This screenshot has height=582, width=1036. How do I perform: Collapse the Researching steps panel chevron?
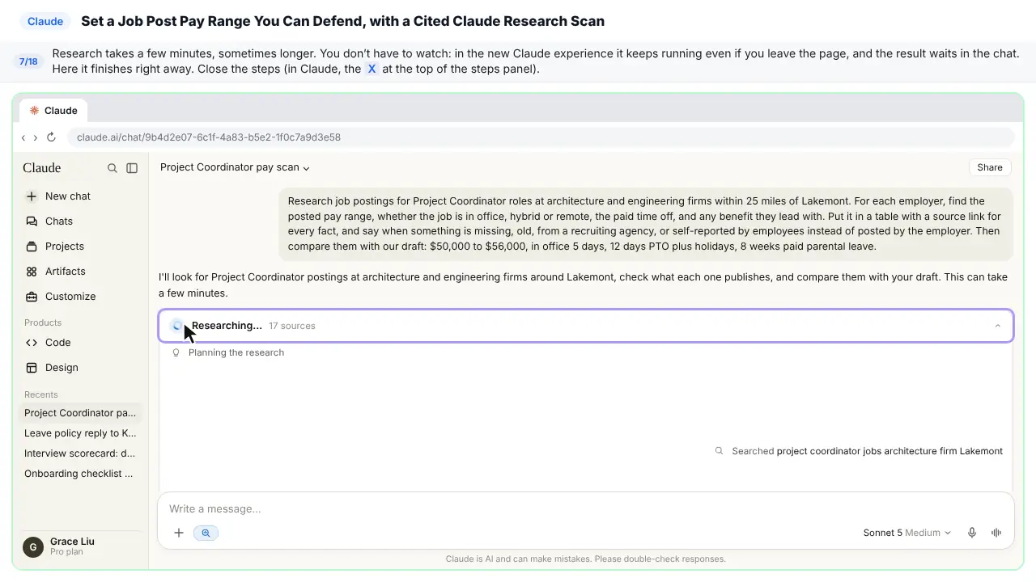pyautogui.click(x=997, y=326)
